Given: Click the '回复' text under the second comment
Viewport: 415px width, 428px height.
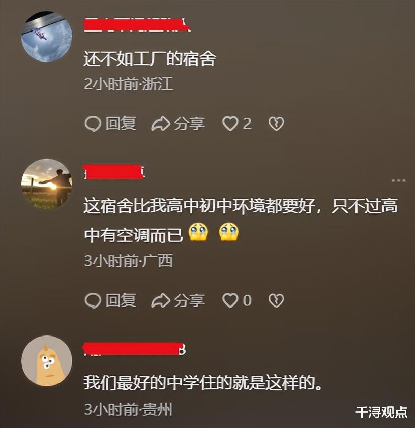Looking at the screenshot, I should tap(121, 300).
